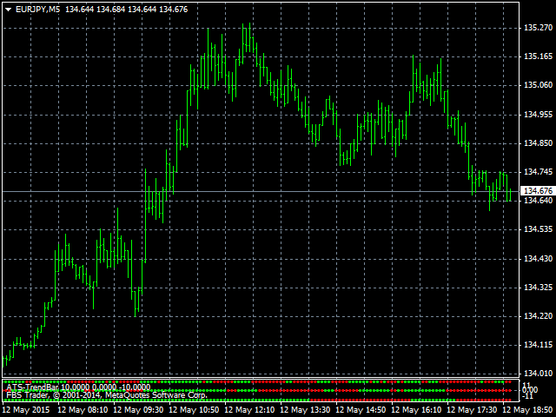Click the horizontal current price line

[261, 191]
